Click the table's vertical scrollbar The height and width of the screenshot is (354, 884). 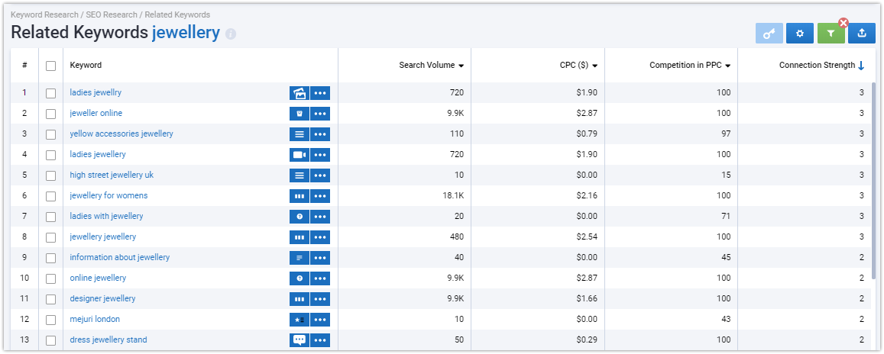pos(874,180)
